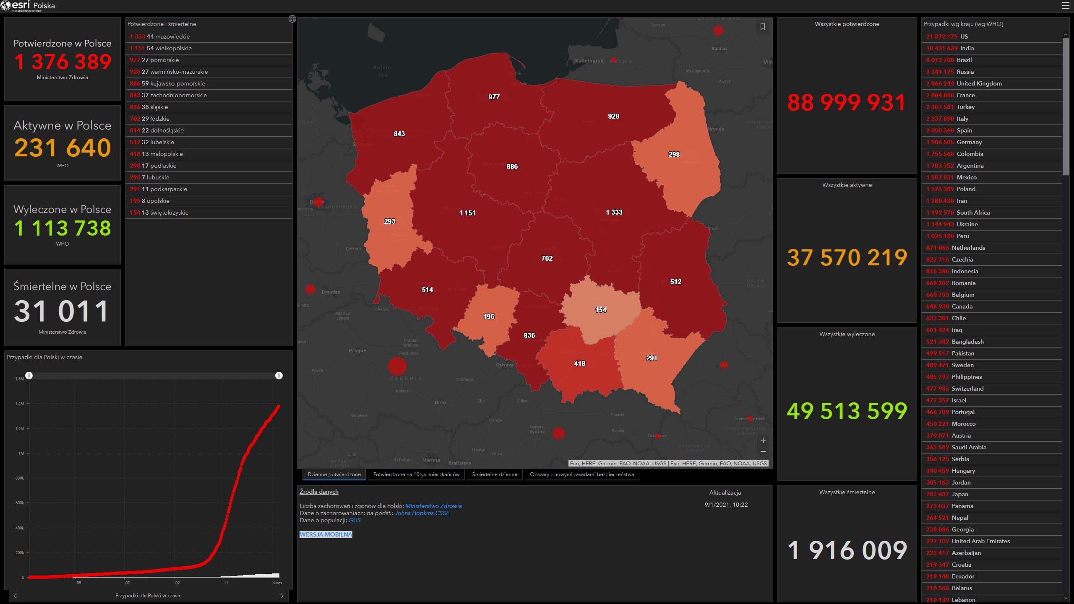Click the WERSJA MOBILNA link
The image size is (1074, 604).
coord(326,534)
